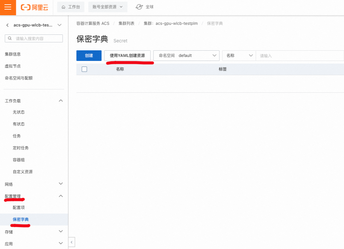This screenshot has height=249, width=344.
Task: Click the 标签 column header
Action: pyautogui.click(x=223, y=69)
